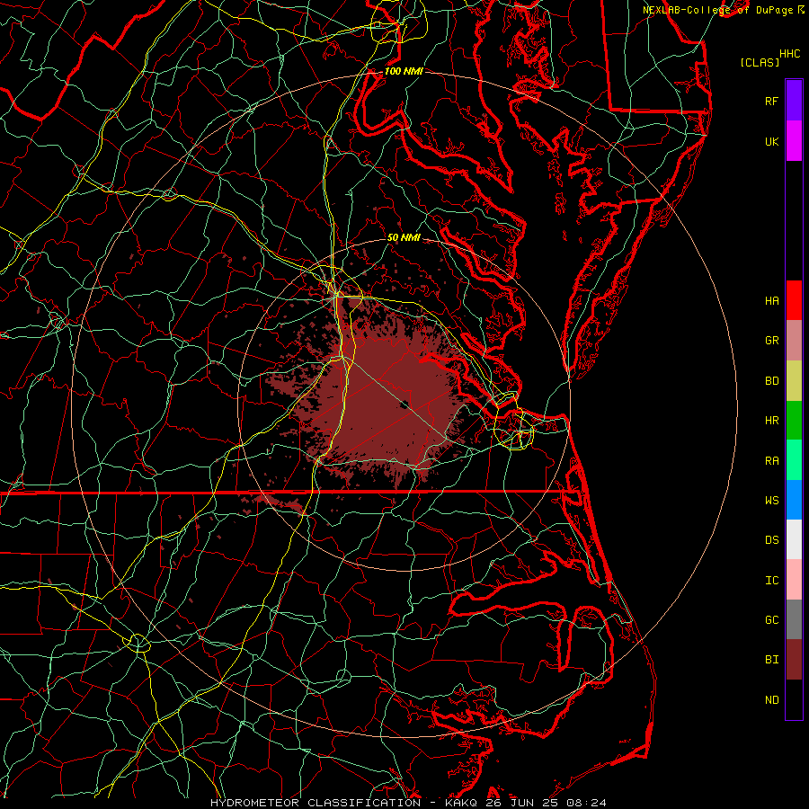Select the GC gray legend swatch
This screenshot has width=809, height=809.
pos(794,619)
